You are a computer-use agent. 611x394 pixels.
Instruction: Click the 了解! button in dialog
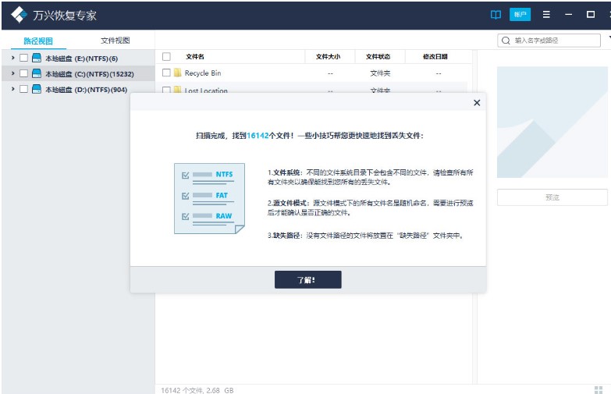point(307,280)
